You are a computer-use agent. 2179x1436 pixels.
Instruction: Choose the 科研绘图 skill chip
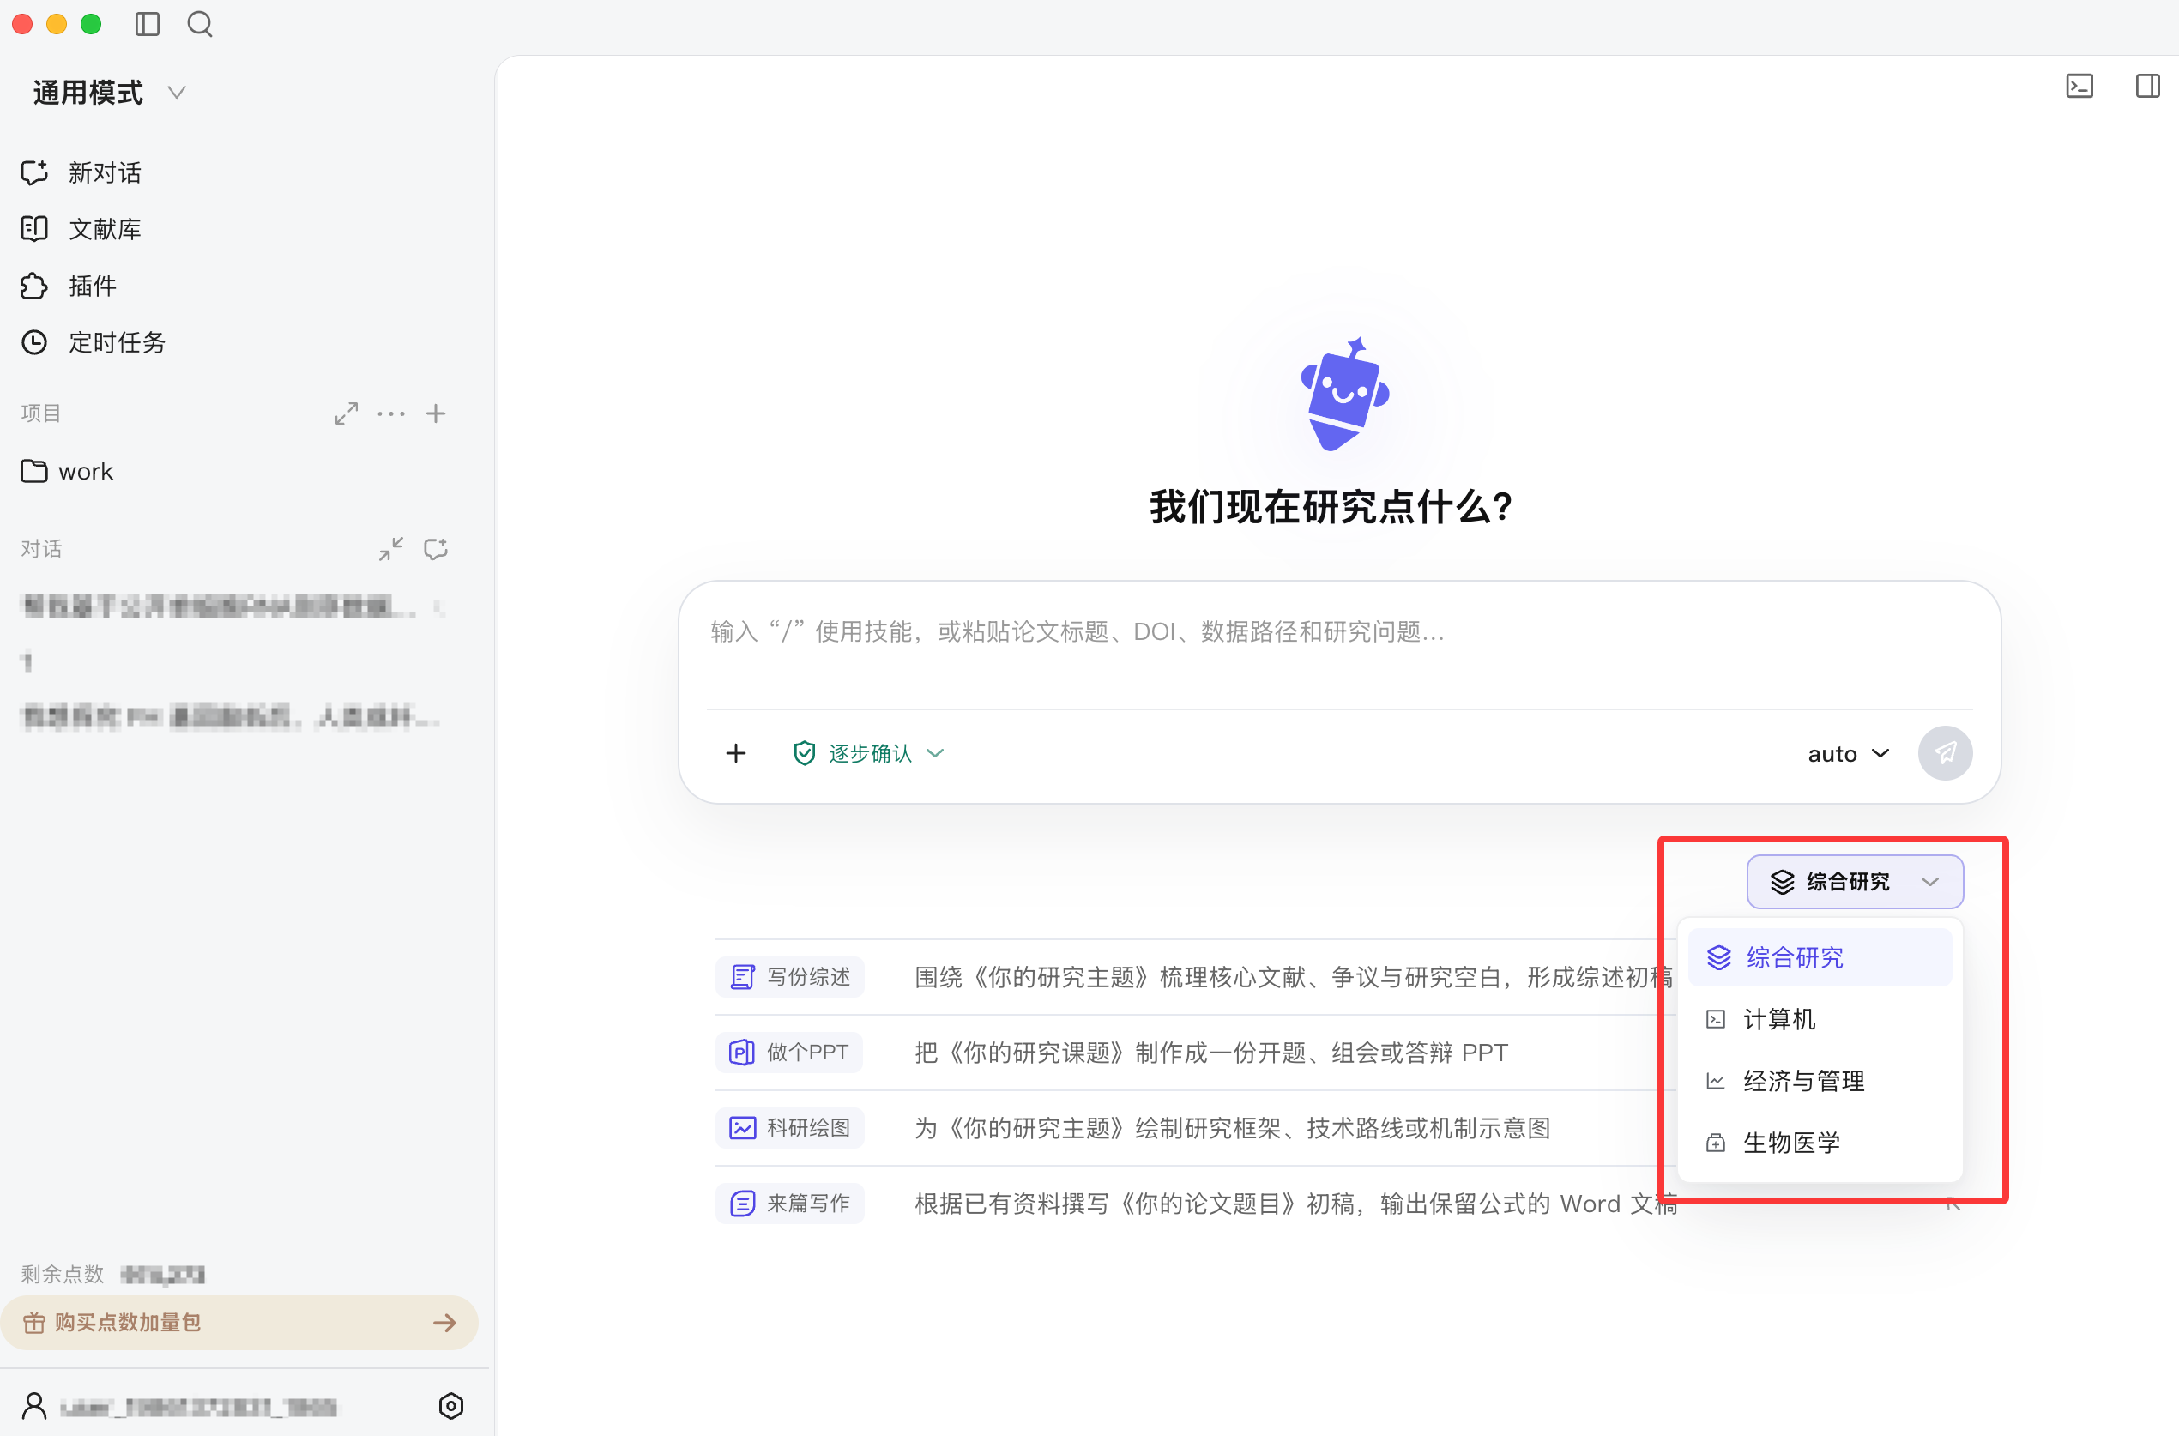[789, 1128]
